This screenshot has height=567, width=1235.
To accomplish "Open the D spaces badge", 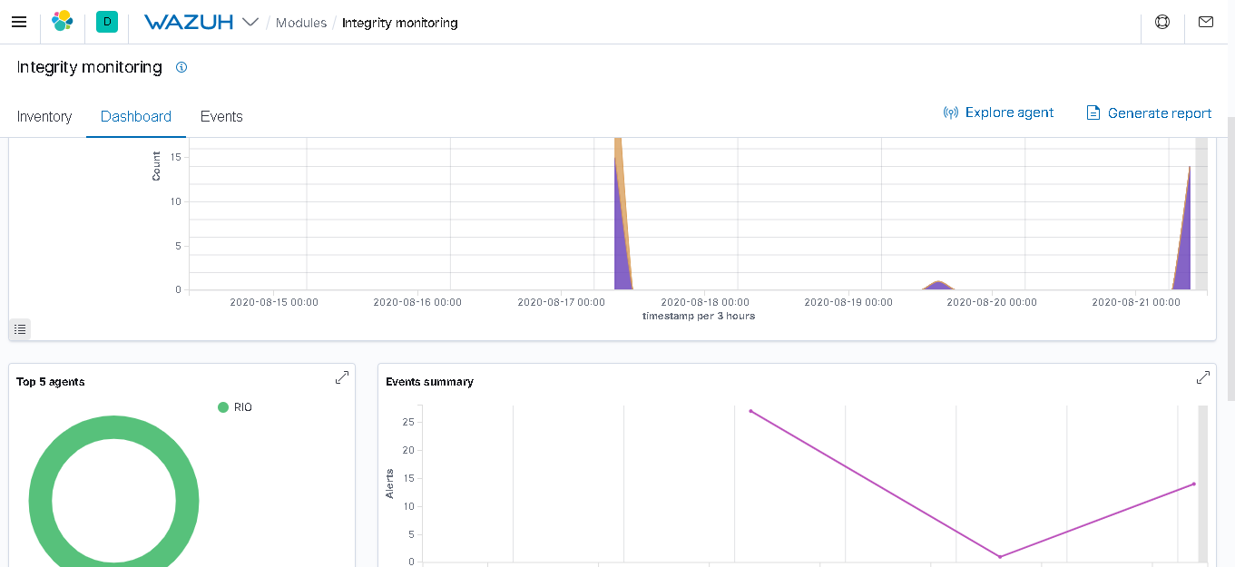I will [x=106, y=22].
